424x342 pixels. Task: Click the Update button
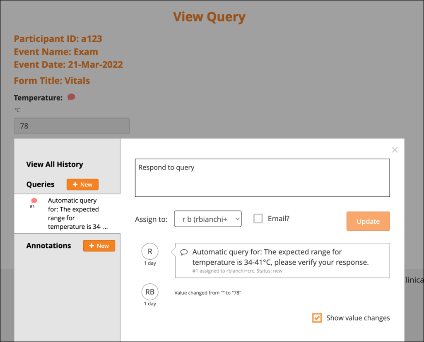(368, 221)
